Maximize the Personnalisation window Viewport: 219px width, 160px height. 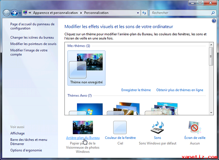coord(200,3)
